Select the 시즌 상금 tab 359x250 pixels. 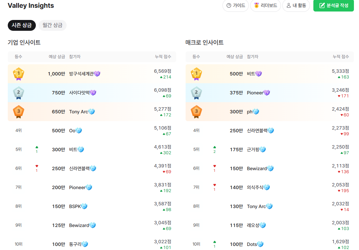tap(22, 25)
